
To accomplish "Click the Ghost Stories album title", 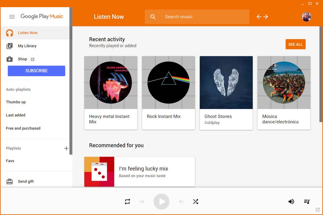I will tap(218, 116).
